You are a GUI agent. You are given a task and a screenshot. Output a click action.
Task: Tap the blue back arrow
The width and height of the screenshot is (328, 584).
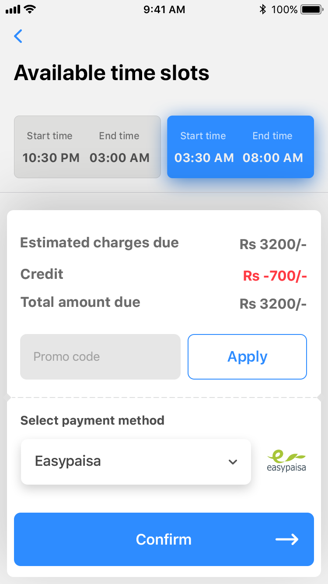[x=18, y=36]
